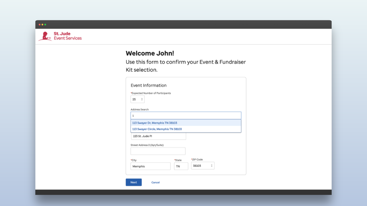
Task: Click the stepper arrows in ZIP Code field
Action: coord(212,166)
